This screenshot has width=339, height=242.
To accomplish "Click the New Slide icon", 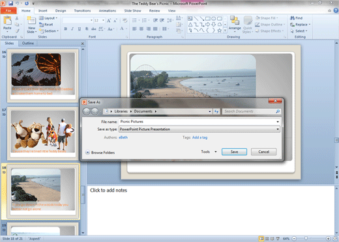I will pyautogui.click(x=32, y=21).
